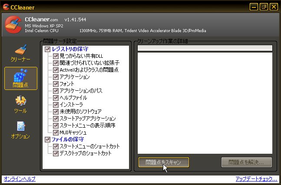The height and width of the screenshot is (185, 281).
Task: Open the オプション (Options) document icon
Action: click(21, 126)
